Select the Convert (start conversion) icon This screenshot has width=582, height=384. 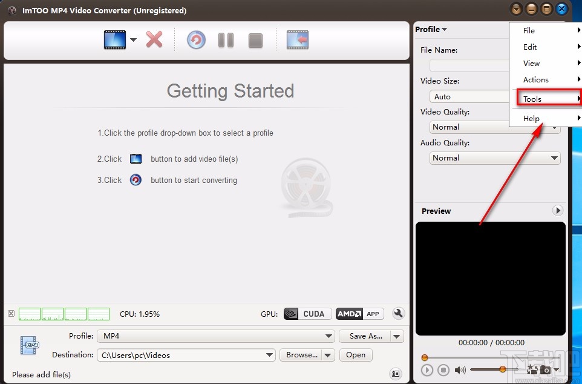195,40
